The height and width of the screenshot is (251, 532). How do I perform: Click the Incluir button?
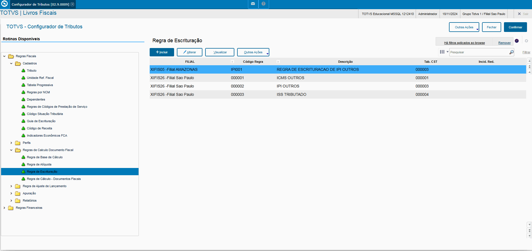162,52
